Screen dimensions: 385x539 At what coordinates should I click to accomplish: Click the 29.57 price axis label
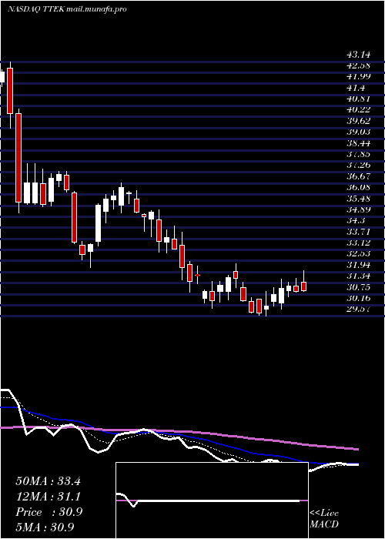(x=358, y=310)
